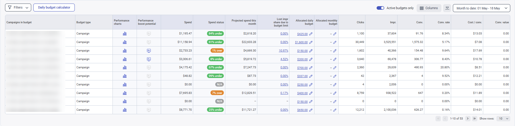Sort by Campaigns in budget header

pos(19,22)
